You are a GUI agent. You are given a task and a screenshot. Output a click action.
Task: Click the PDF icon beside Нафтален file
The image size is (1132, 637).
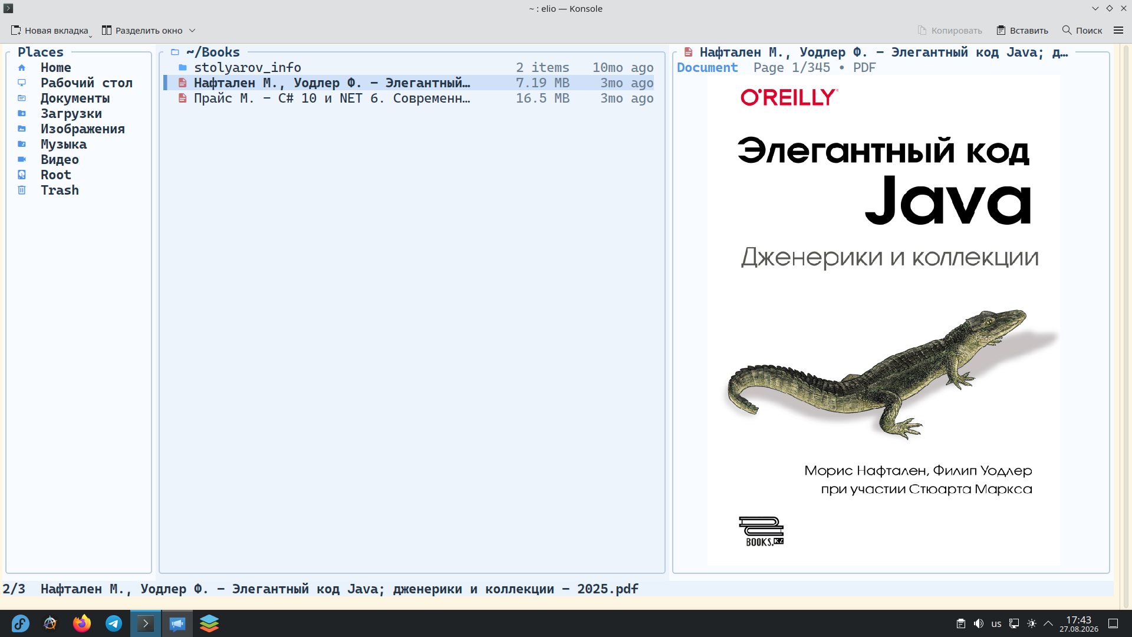tap(183, 83)
